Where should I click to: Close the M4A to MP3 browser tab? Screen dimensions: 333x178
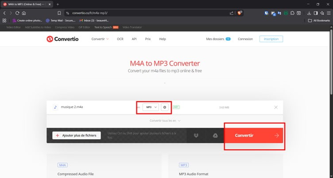point(50,4)
